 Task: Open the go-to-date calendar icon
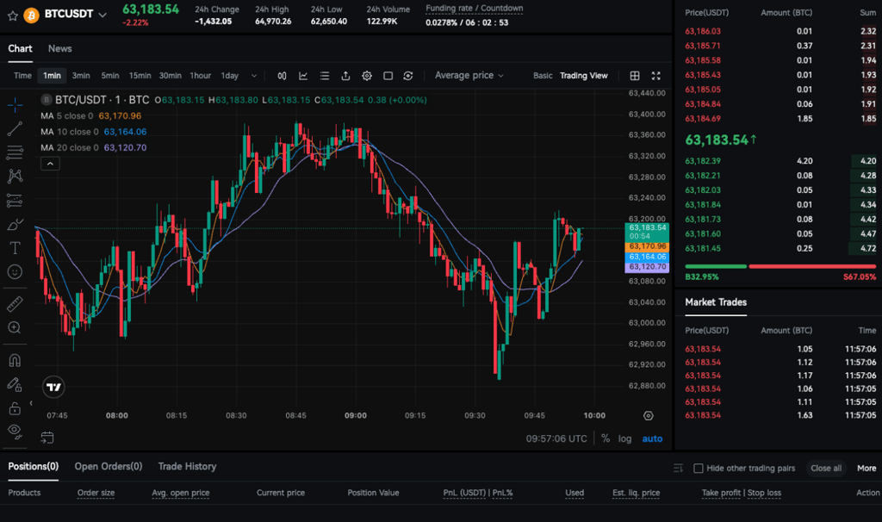(x=47, y=438)
